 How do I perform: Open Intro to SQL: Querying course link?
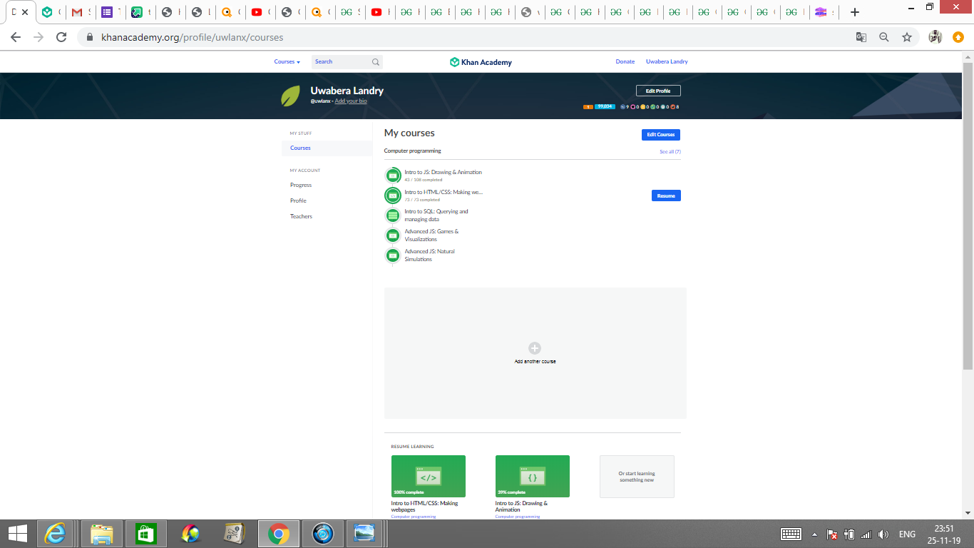(x=436, y=215)
